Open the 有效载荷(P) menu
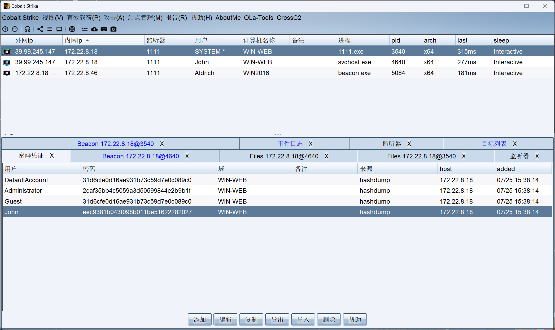The height and width of the screenshot is (330, 555). pos(84,18)
